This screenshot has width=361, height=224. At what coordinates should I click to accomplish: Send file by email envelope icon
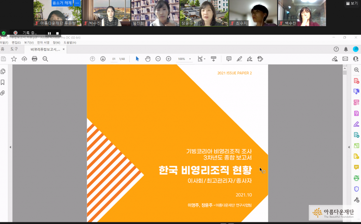(x=345, y=59)
